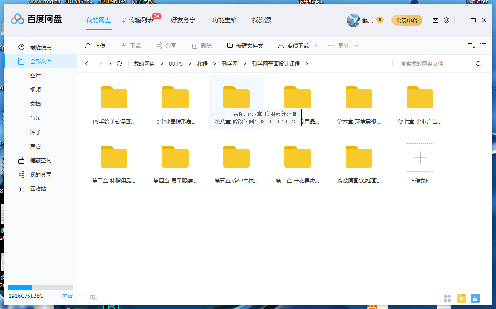Go to 找资源 tab

pyautogui.click(x=262, y=20)
